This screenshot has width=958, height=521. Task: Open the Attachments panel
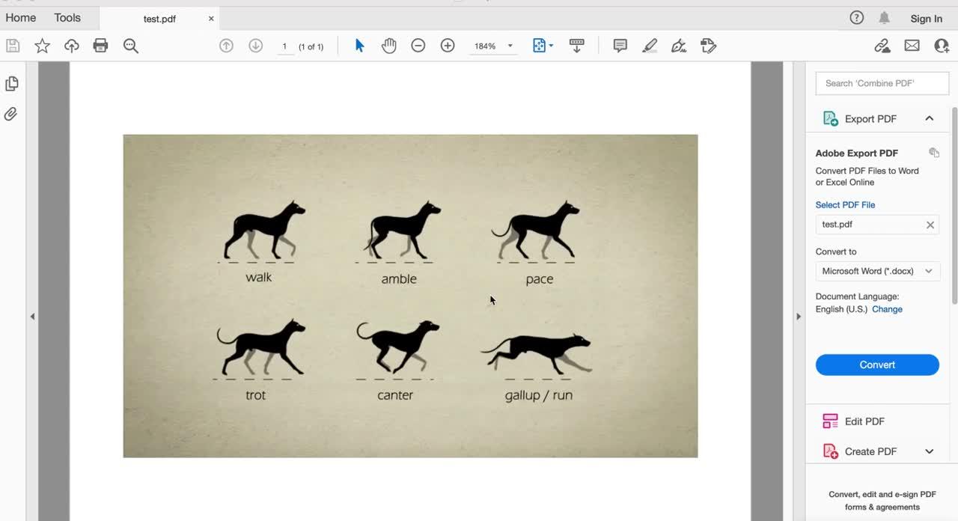pyautogui.click(x=11, y=114)
